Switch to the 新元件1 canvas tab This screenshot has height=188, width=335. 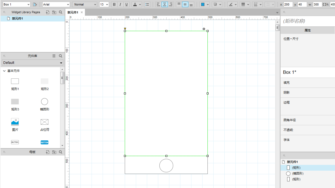point(73,12)
